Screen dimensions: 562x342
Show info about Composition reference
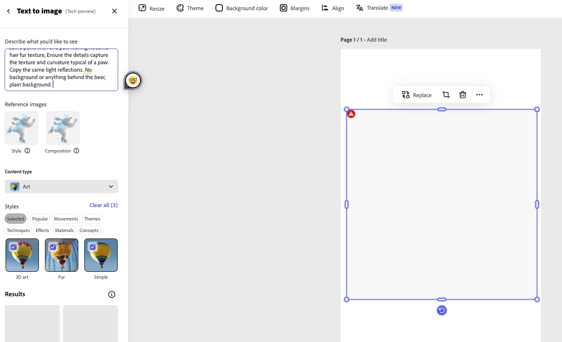tap(76, 151)
